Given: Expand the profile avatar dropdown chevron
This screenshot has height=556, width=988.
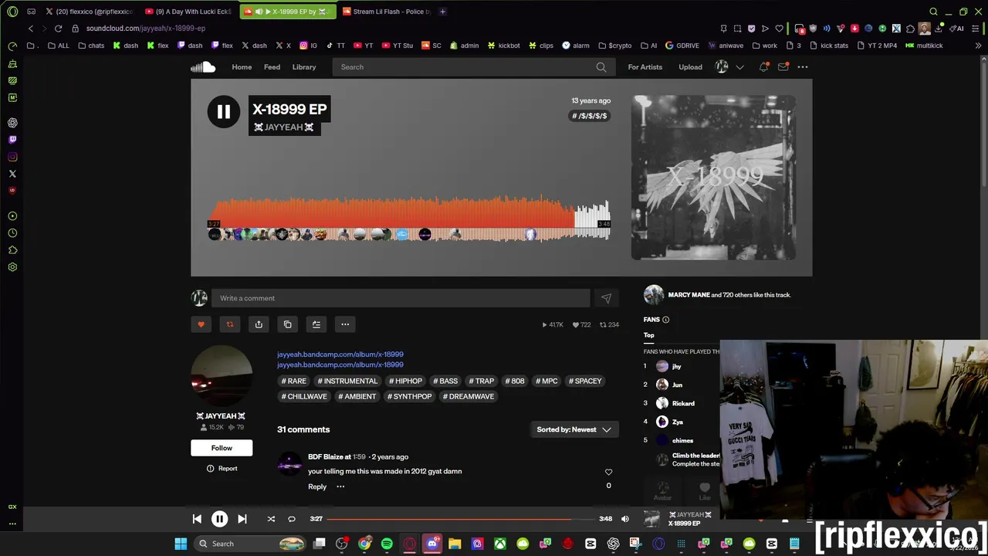Looking at the screenshot, I should click(739, 67).
